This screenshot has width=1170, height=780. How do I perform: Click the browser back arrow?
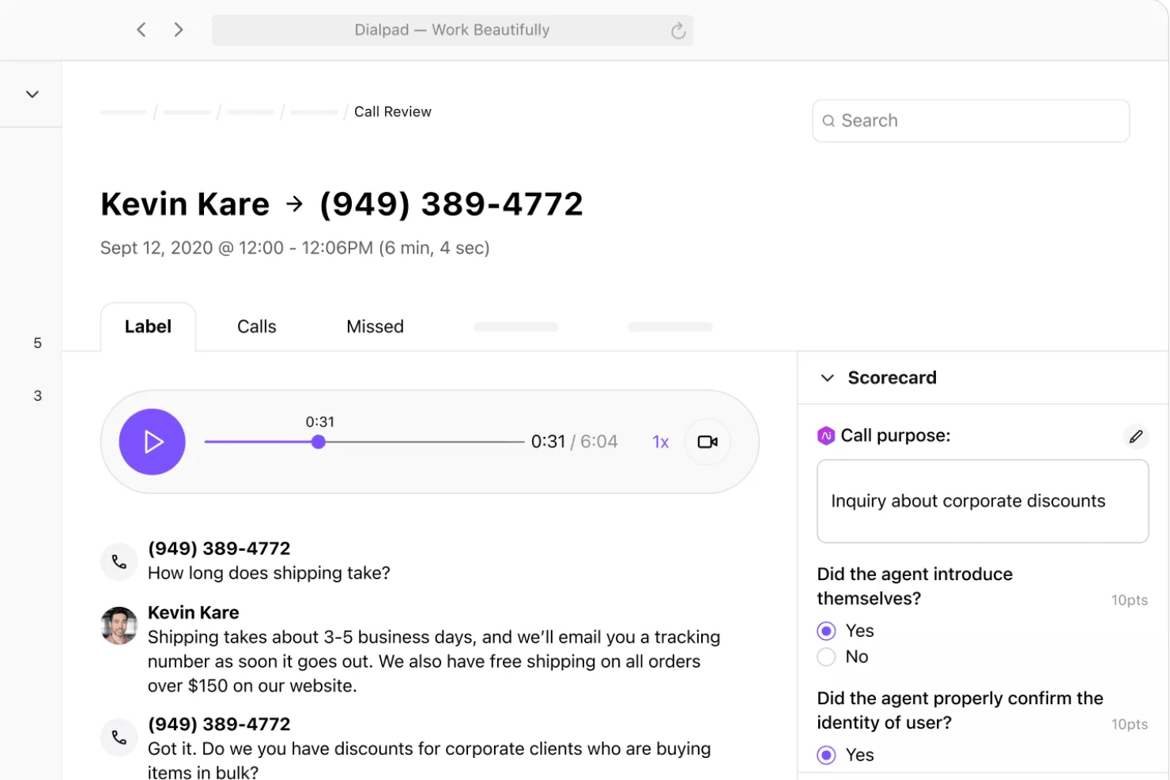pos(142,30)
